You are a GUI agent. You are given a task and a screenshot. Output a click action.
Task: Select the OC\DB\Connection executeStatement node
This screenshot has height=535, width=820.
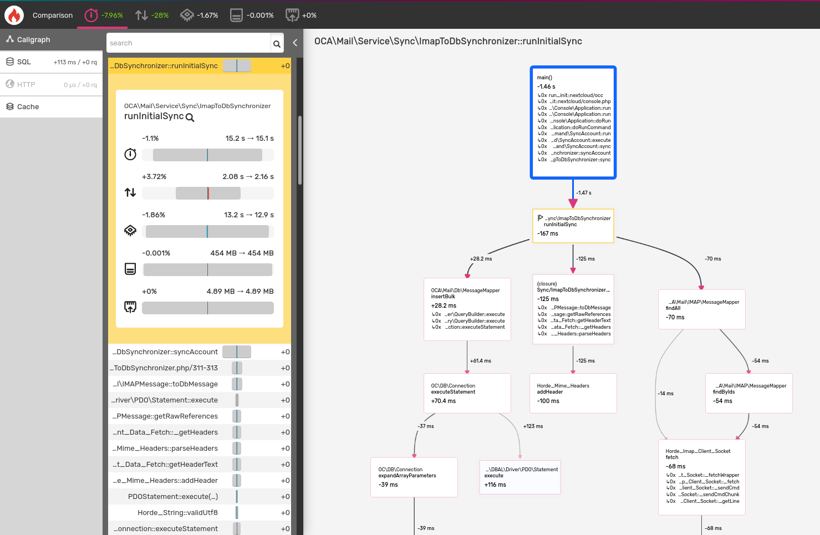tap(467, 393)
